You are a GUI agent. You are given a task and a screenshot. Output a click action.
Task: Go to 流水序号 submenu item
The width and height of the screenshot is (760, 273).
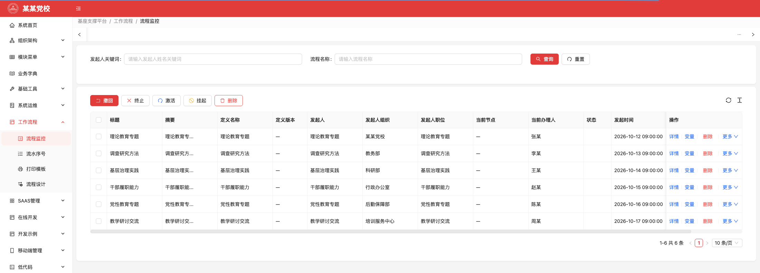pyautogui.click(x=36, y=154)
